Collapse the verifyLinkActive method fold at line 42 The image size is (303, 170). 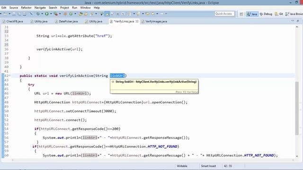9,76
